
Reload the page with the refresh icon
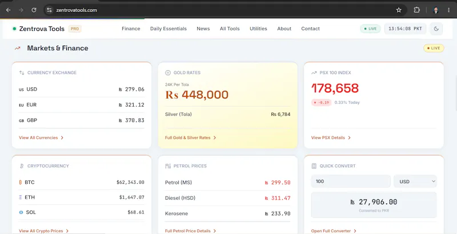click(34, 10)
